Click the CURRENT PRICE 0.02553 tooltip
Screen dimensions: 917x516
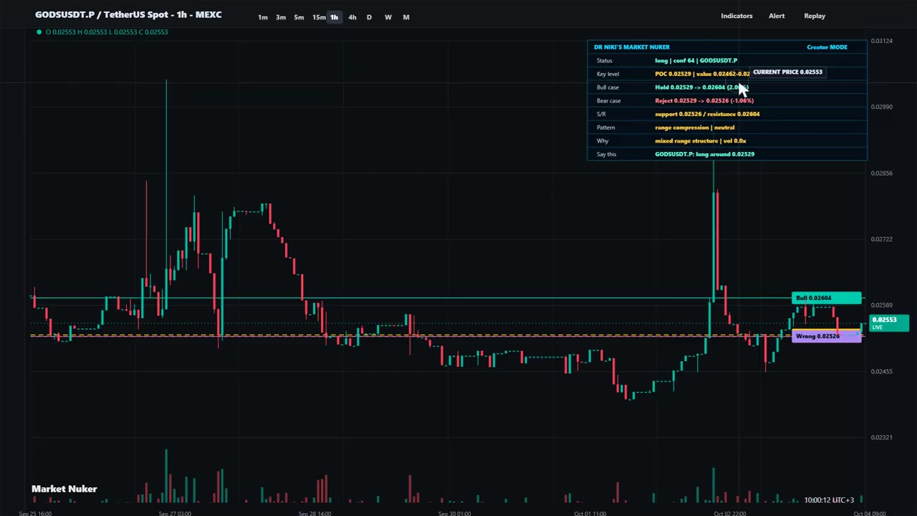(x=787, y=72)
